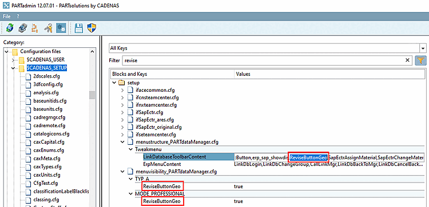The image size is (429, 207).
Task: Clear the filter text with X button
Action: 407,60
